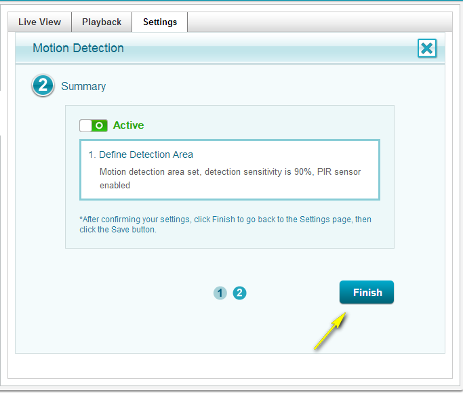Click the step 2 circle beside Summary

click(42, 86)
